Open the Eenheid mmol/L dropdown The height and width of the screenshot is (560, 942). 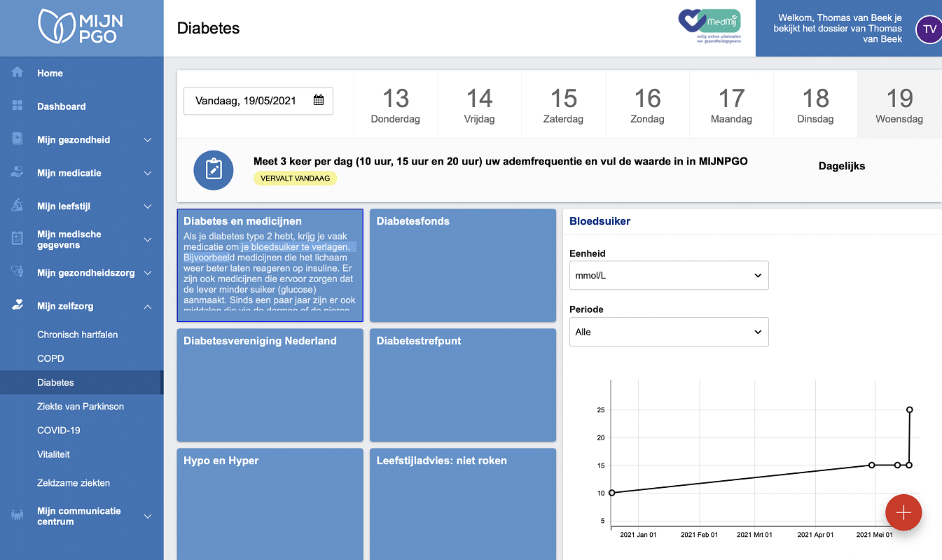(x=669, y=275)
